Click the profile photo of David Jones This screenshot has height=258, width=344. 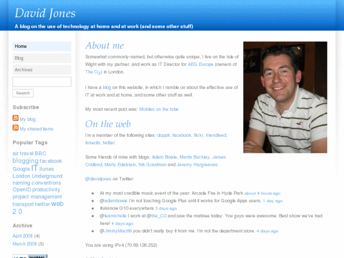coord(285,97)
